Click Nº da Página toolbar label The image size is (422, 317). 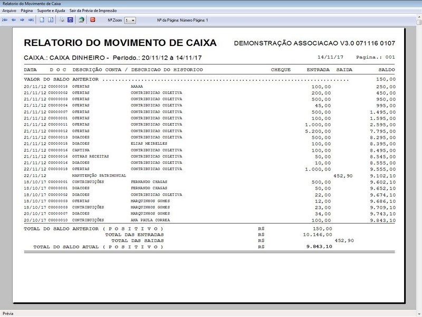(x=183, y=20)
